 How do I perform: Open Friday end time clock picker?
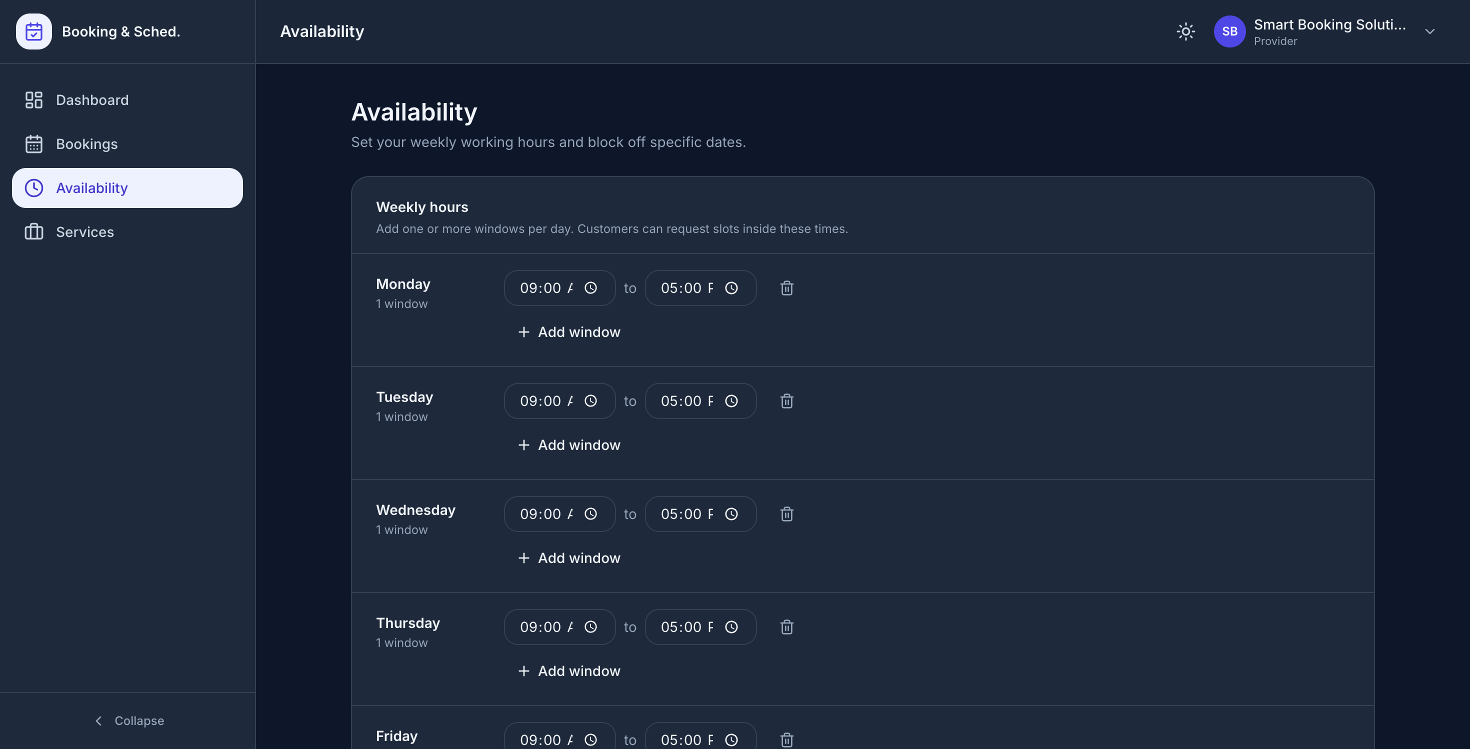click(731, 740)
